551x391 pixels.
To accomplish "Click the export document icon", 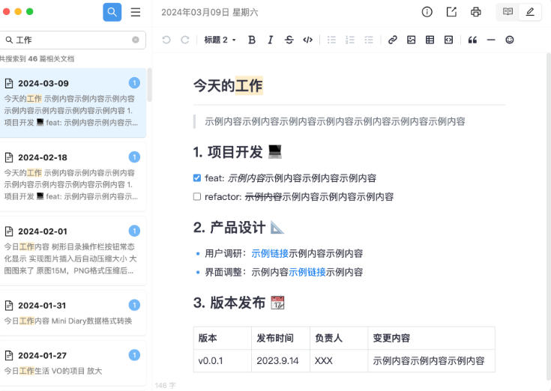I will [451, 12].
